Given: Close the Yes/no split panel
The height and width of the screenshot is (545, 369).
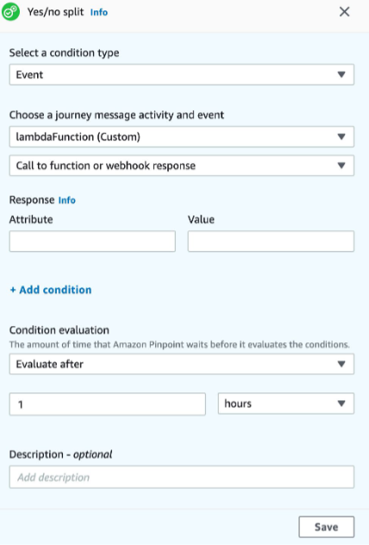Looking at the screenshot, I should coord(344,12).
